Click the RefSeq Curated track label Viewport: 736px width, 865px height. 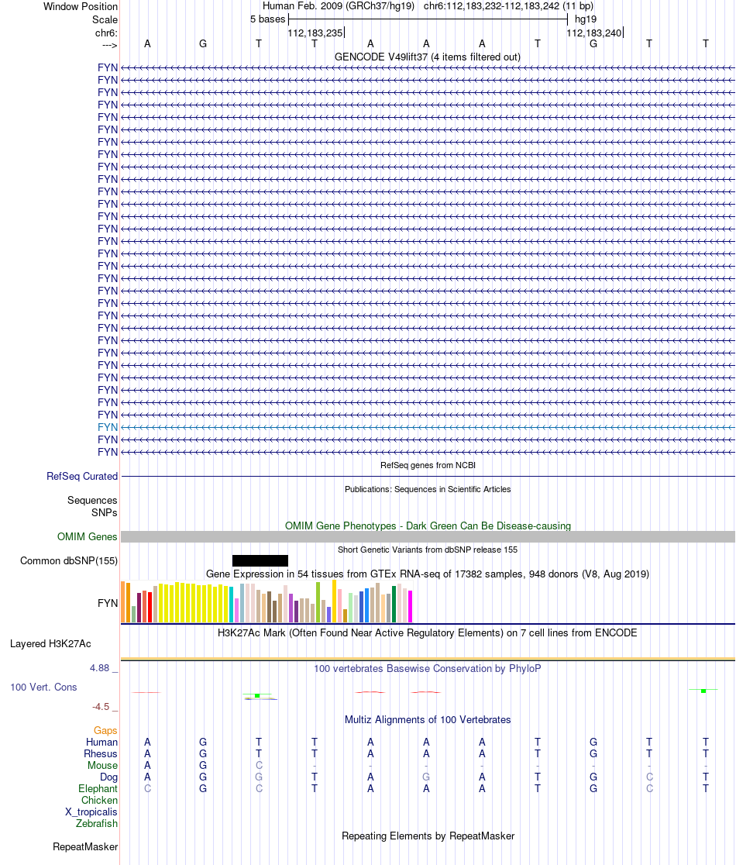tap(82, 476)
